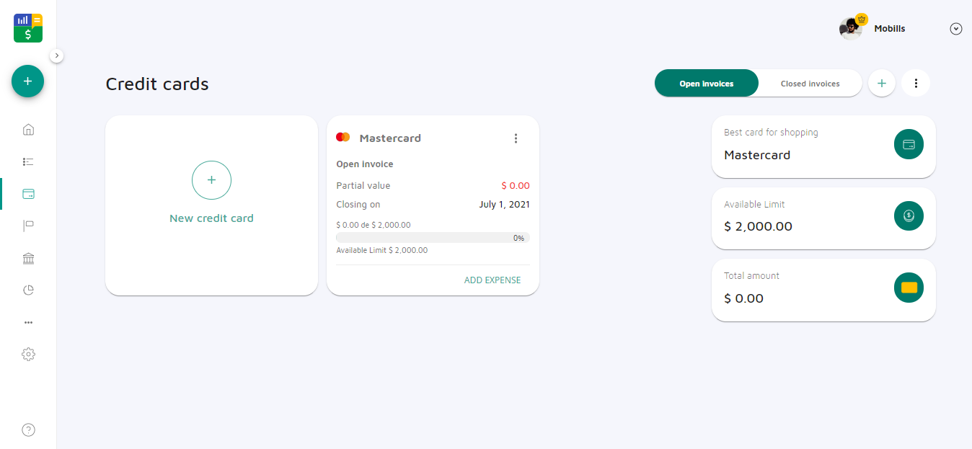Click the New credit card tile
972x449 pixels.
click(211, 195)
